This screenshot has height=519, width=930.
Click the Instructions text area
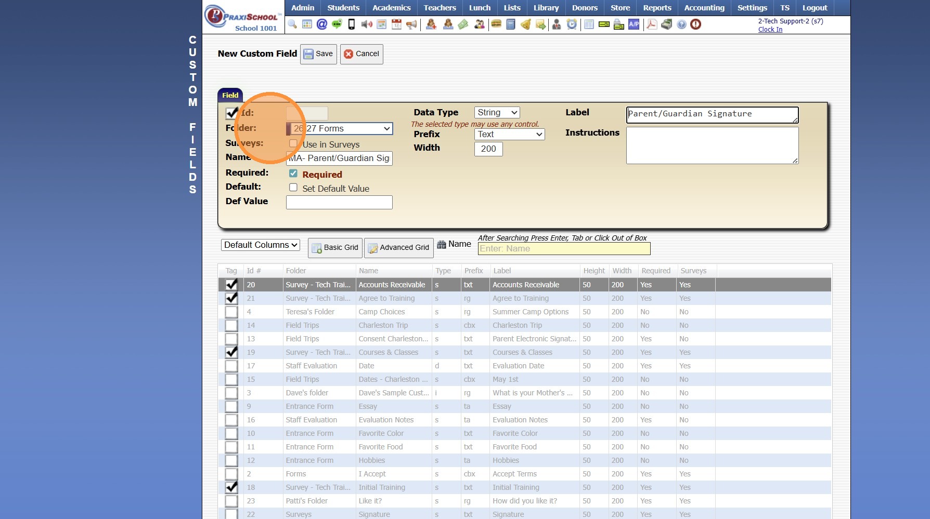coord(712,145)
